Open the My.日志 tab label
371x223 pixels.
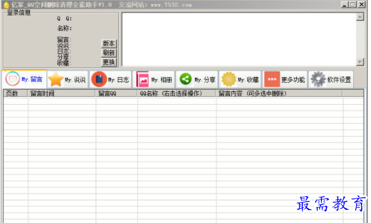point(118,80)
